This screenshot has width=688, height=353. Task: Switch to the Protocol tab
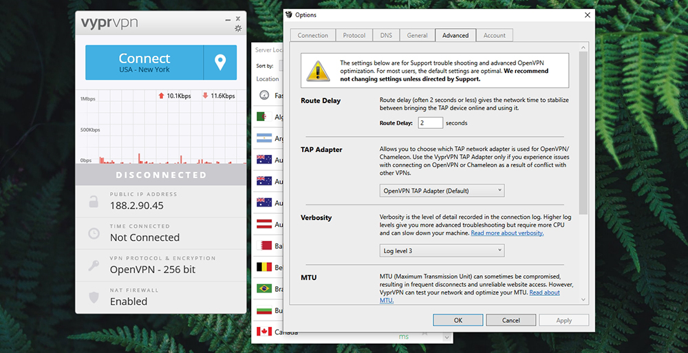[x=354, y=35]
